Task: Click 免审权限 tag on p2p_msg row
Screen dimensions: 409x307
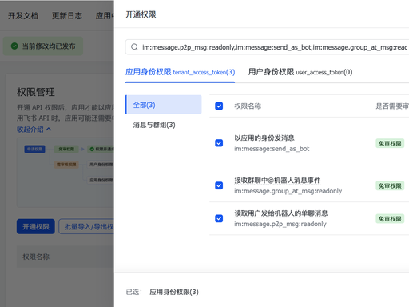Action: click(390, 219)
